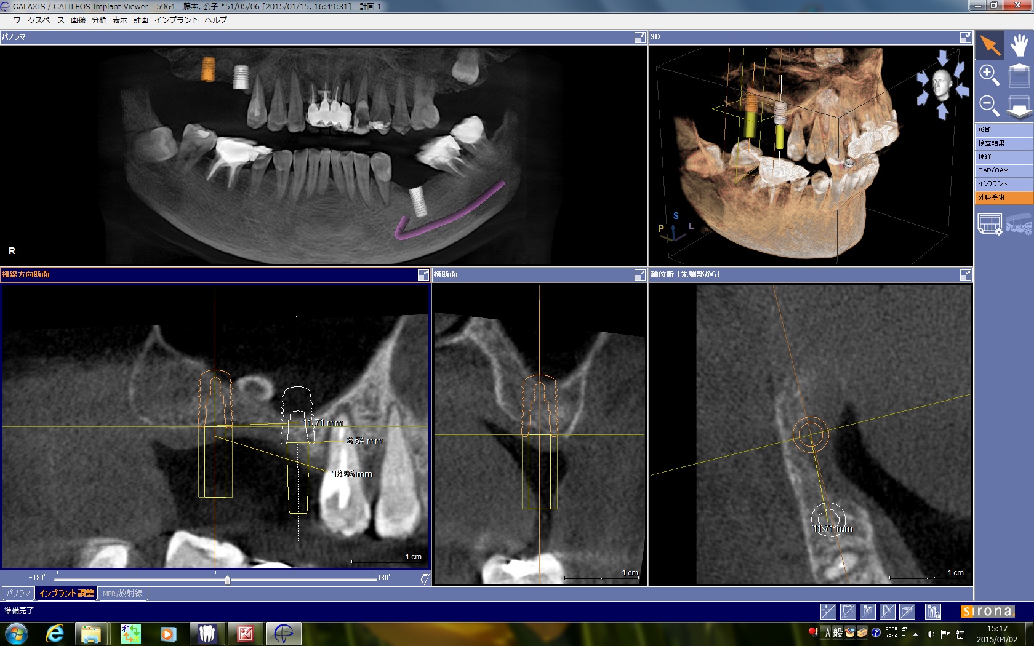This screenshot has height=646, width=1034.
Task: Toggle implant visibility icon in bottom toolbar
Action: 868,611
